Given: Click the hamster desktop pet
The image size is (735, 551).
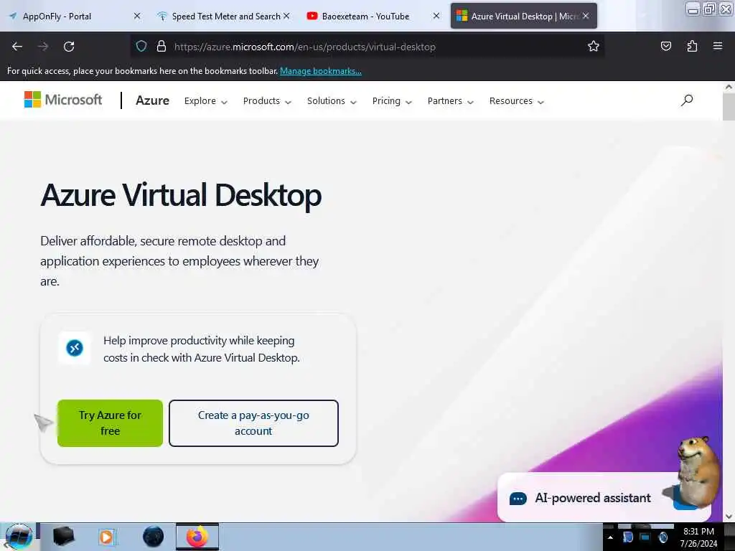Looking at the screenshot, I should coord(696,474).
